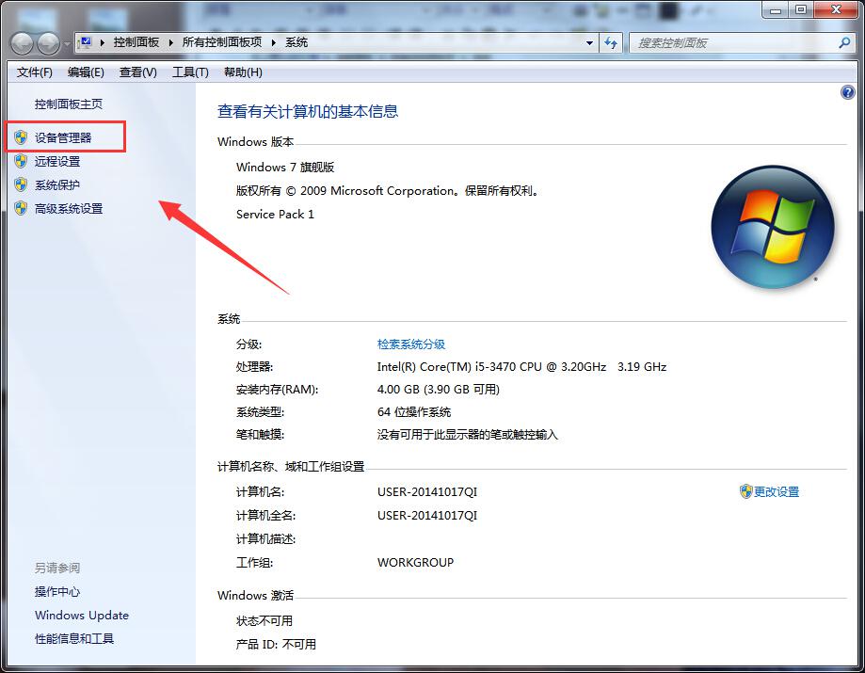Click into the 搜索控制面板 search field
The height and width of the screenshot is (673, 865).
point(729,43)
